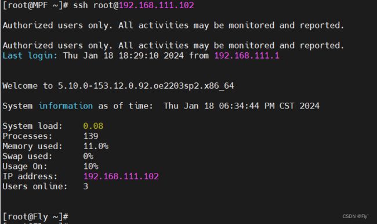The height and width of the screenshot is (224, 377).
Task: Click the timestamp 'Thu Jan 18 06:34:44 PM CST 2024'
Action: pos(242,106)
